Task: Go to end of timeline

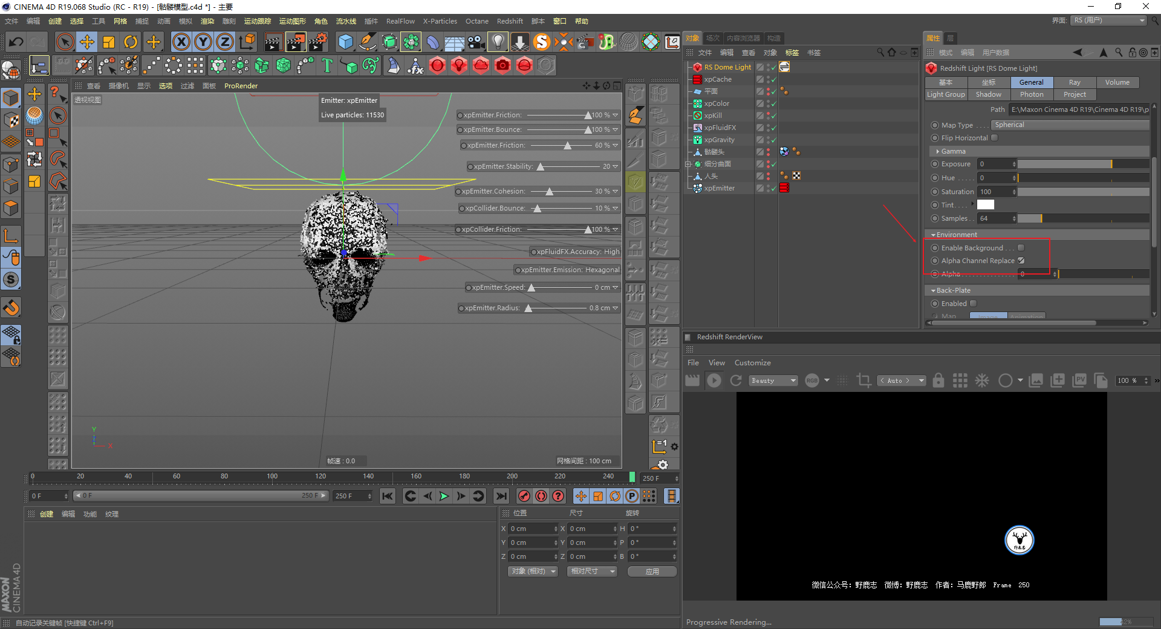Action: tap(501, 496)
